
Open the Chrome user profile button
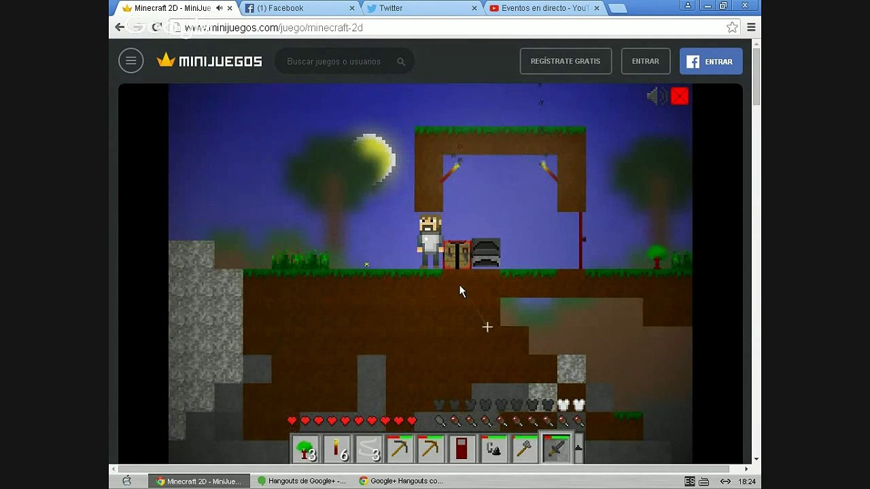coord(688,5)
